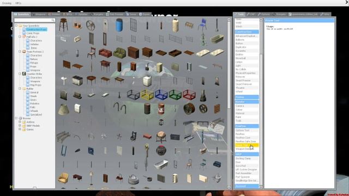This screenshot has width=349, height=196.
Task: Spawn the red brick prop
Action: click(147, 136)
